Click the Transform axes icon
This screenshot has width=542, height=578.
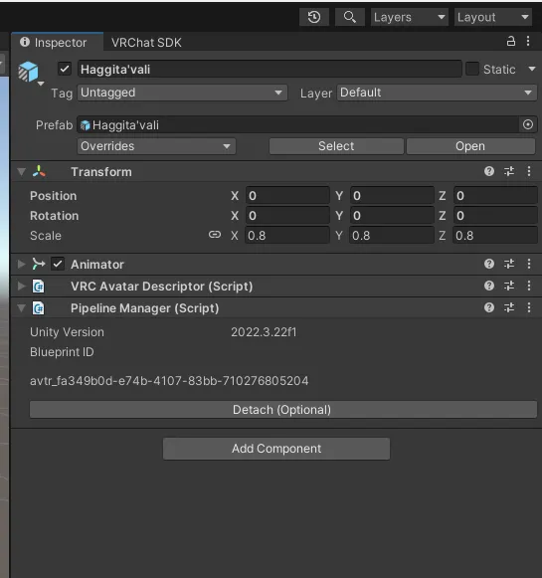(x=39, y=171)
